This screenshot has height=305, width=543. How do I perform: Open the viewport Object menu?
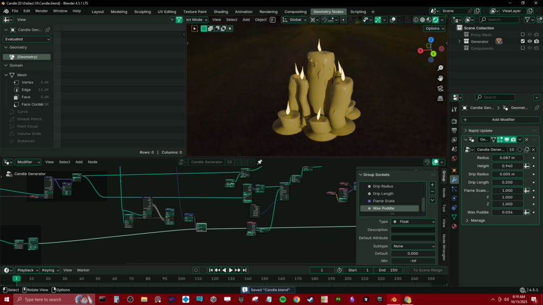(260, 20)
